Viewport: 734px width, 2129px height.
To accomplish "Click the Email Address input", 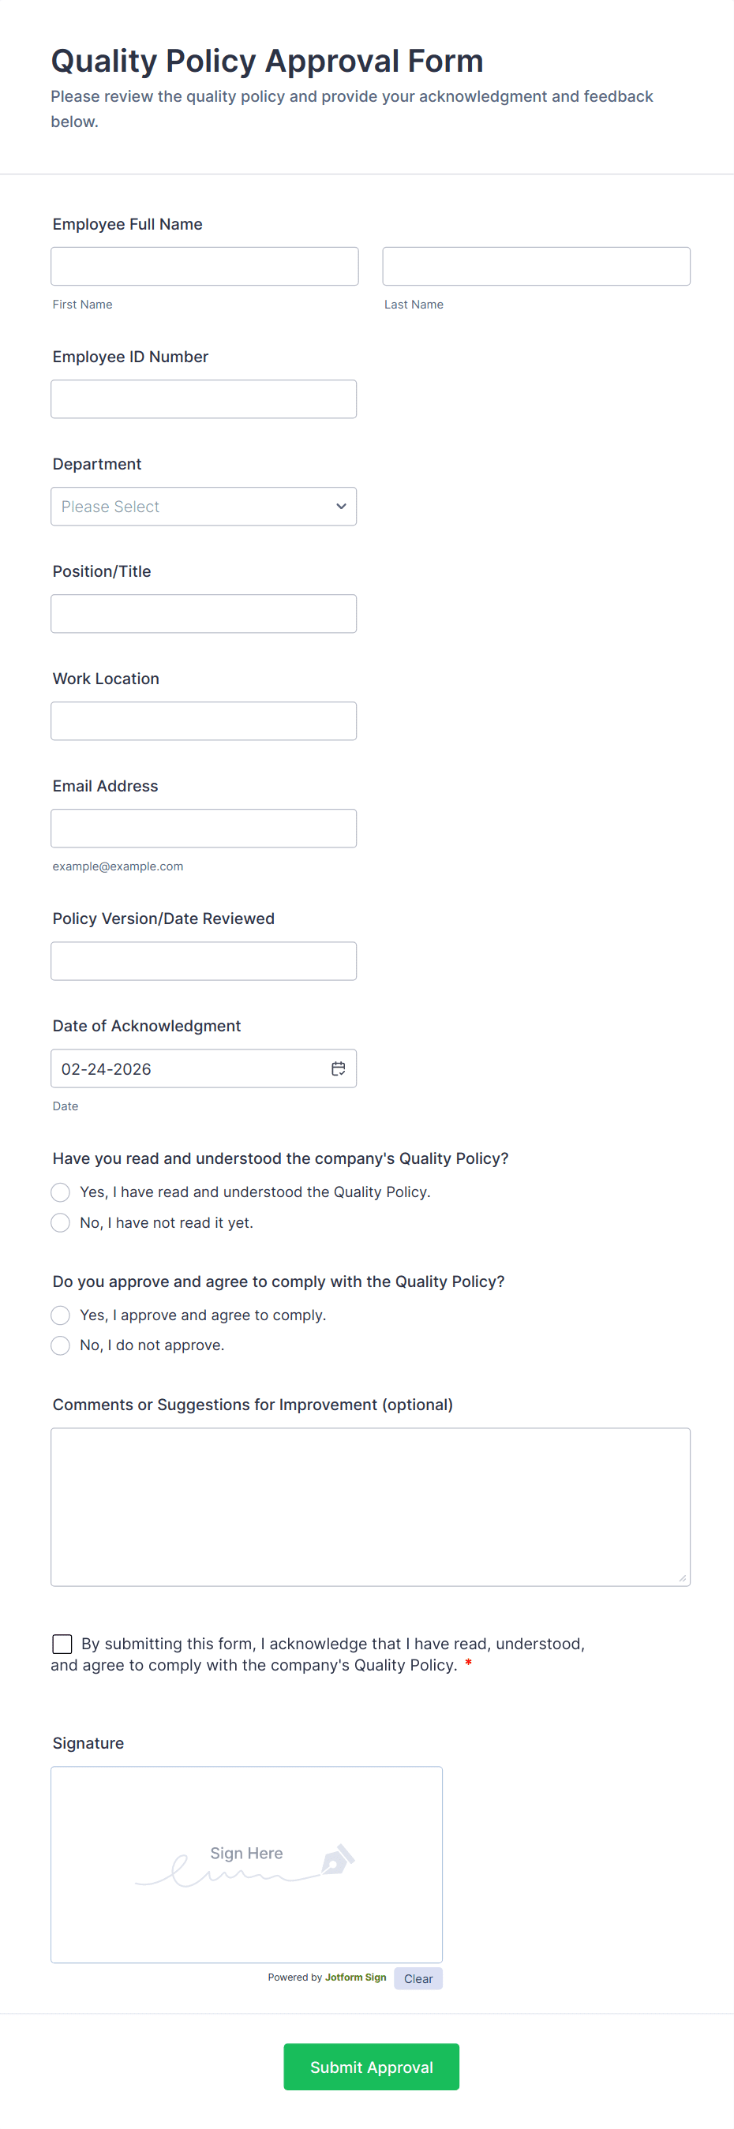I will tap(204, 828).
